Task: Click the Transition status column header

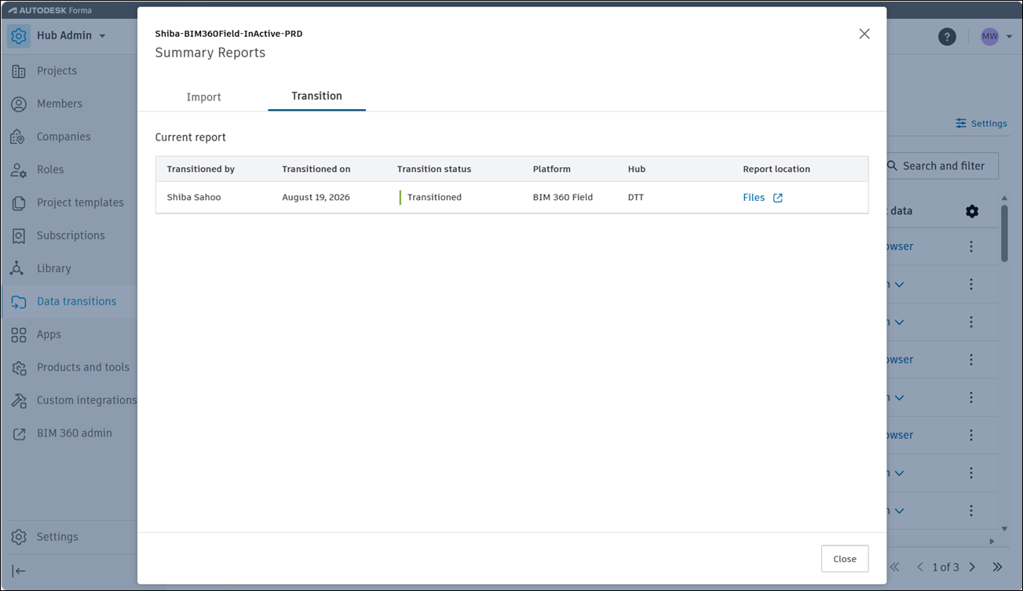Action: [x=434, y=169]
